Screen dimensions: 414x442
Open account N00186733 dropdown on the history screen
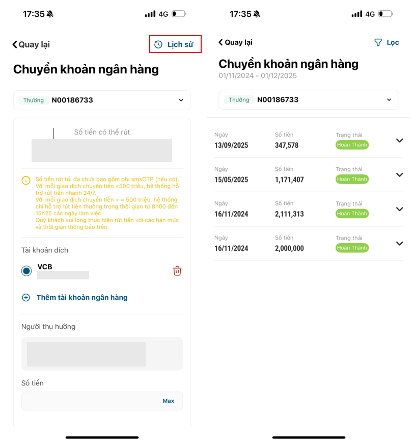(x=389, y=100)
